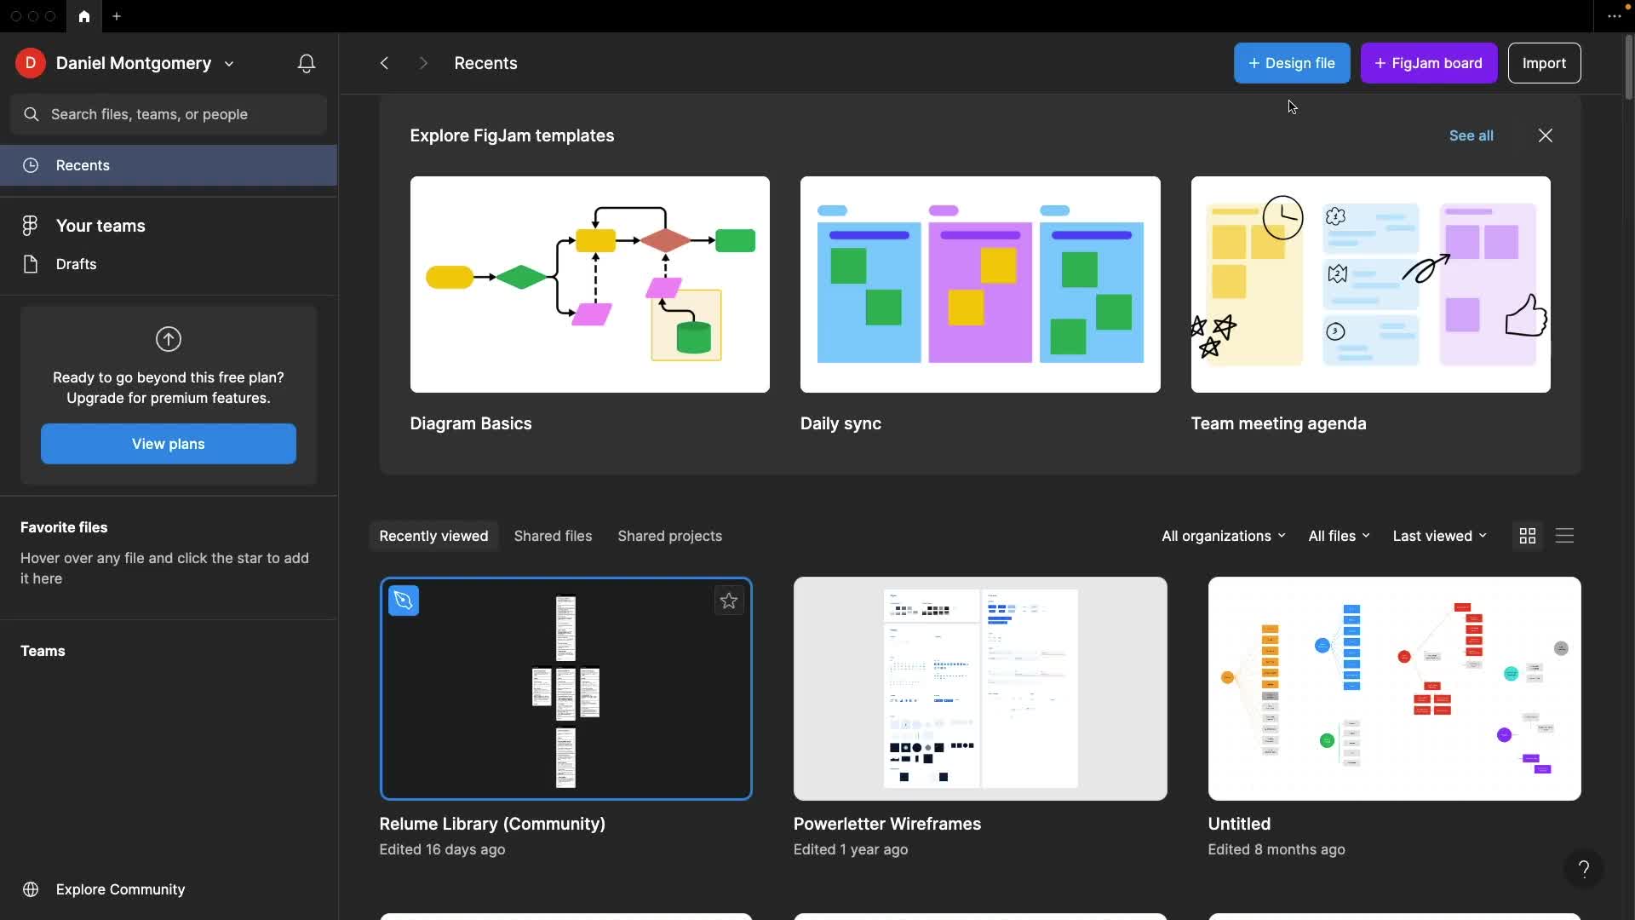Click the upgrade arrow circle icon
1635x920 pixels.
[169, 339]
